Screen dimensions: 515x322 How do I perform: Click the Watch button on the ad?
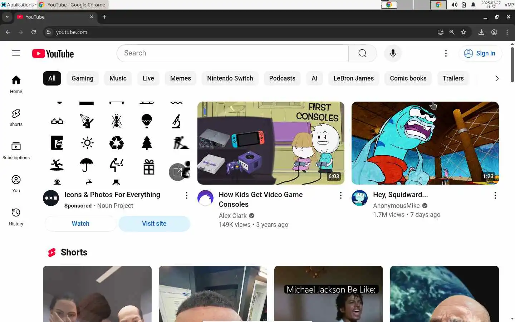(x=80, y=224)
